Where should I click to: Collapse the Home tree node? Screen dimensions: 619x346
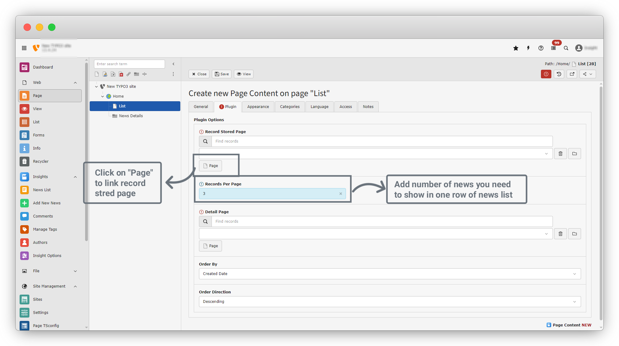click(x=103, y=96)
